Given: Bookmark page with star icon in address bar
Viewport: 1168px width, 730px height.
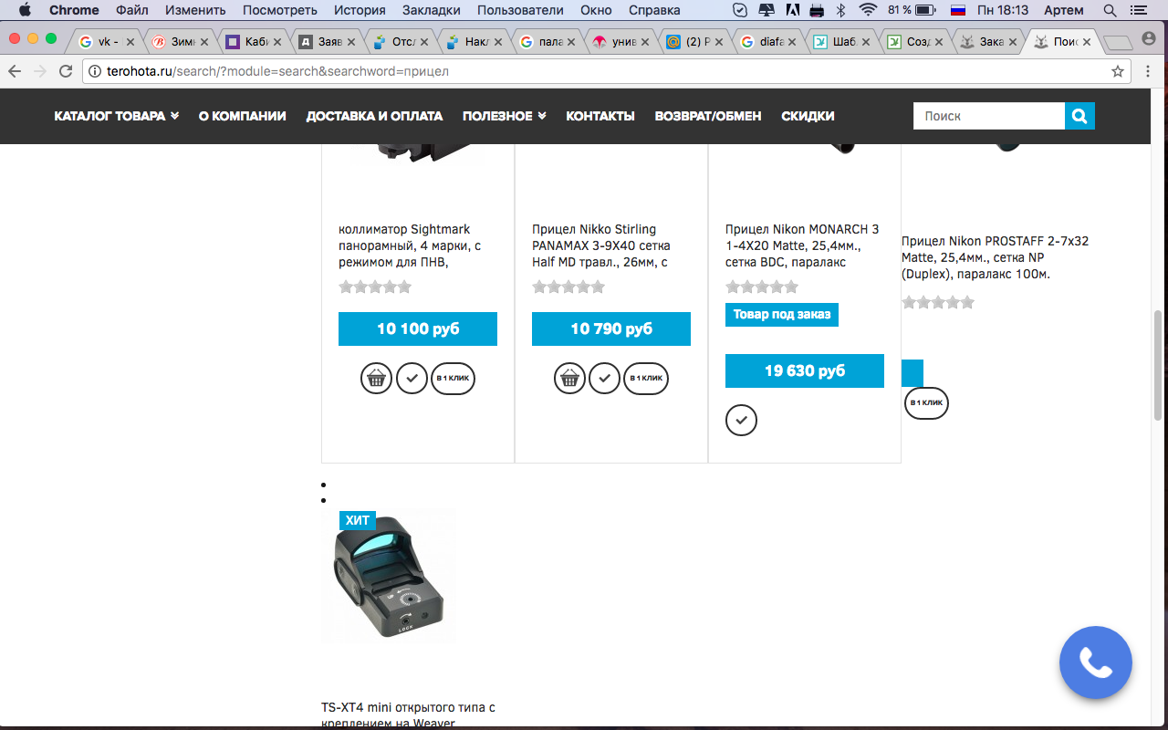Looking at the screenshot, I should click(1117, 71).
